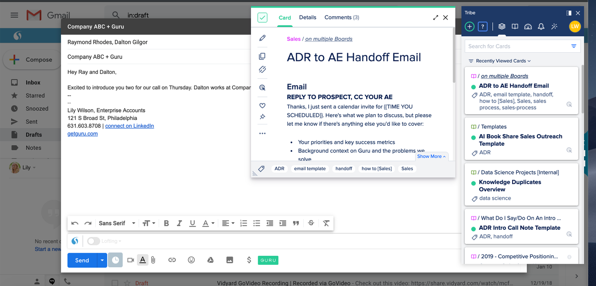Favorite the card using the heart icon

(x=263, y=105)
